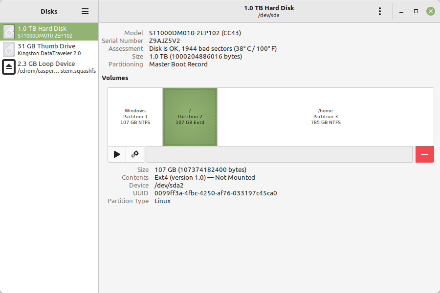Open the Disks hamburger application menu
The image size is (440, 293).
(x=85, y=11)
